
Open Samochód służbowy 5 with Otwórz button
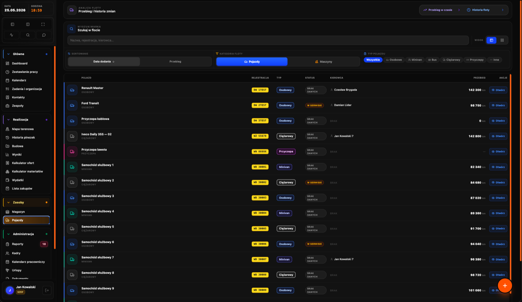498,229
